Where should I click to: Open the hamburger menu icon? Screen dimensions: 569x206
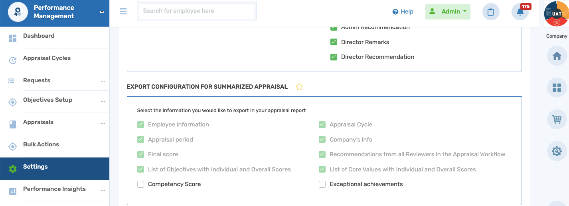pos(123,11)
